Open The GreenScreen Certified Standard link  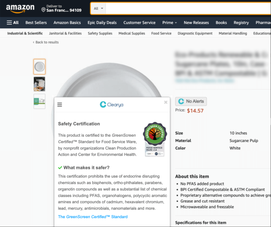click(x=93, y=217)
